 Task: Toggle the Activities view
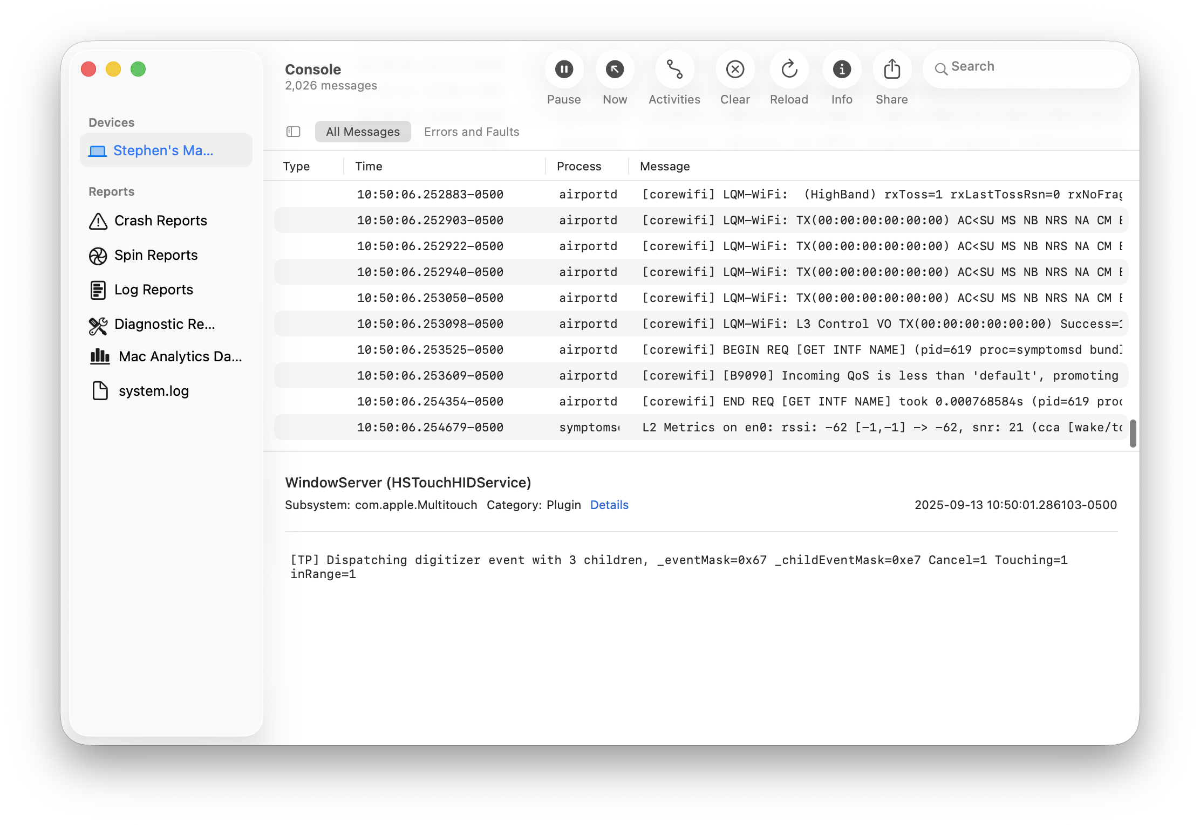tap(674, 69)
